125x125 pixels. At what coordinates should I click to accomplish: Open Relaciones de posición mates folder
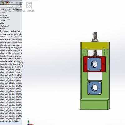(x=10, y=121)
